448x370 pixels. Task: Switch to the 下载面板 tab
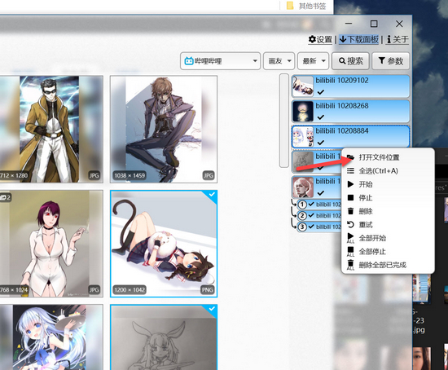359,39
